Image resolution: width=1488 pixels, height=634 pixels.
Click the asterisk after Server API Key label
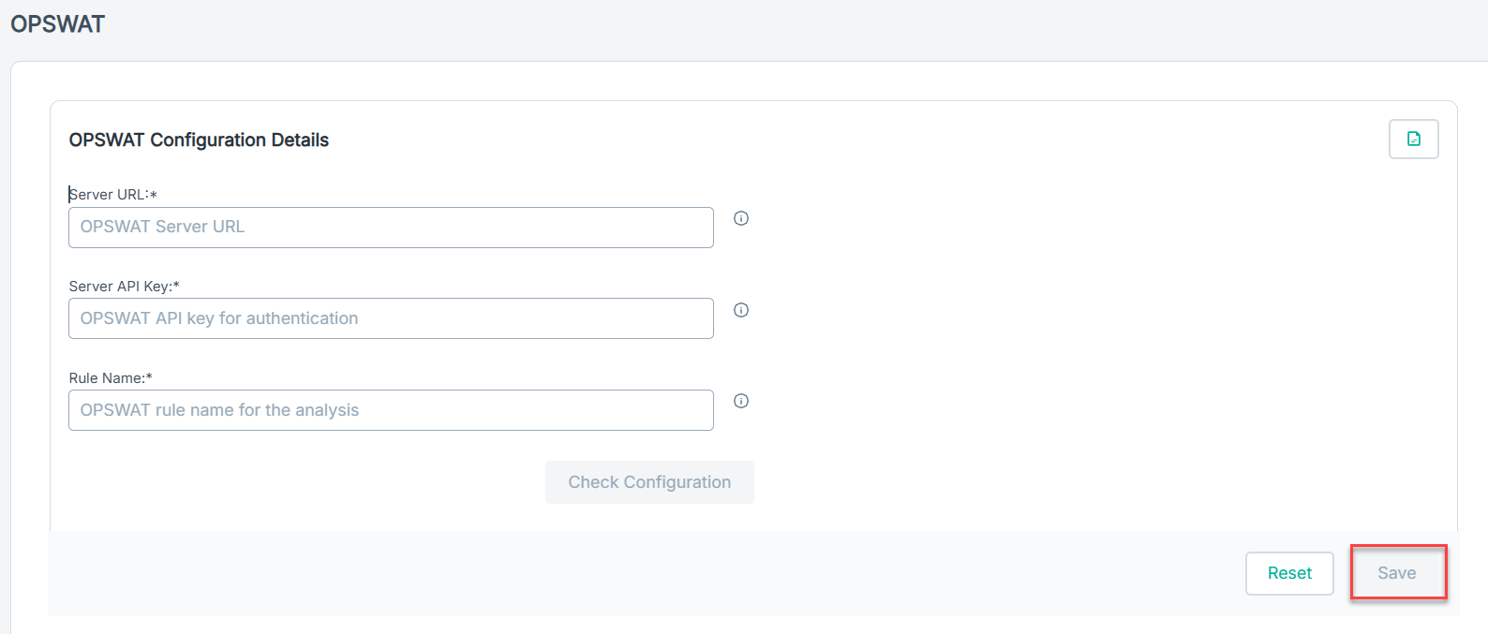[176, 286]
